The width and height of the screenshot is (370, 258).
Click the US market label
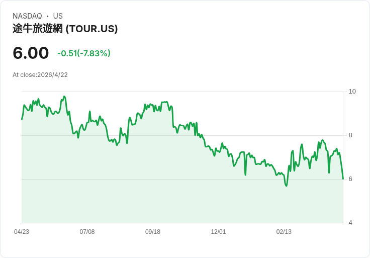(x=58, y=16)
